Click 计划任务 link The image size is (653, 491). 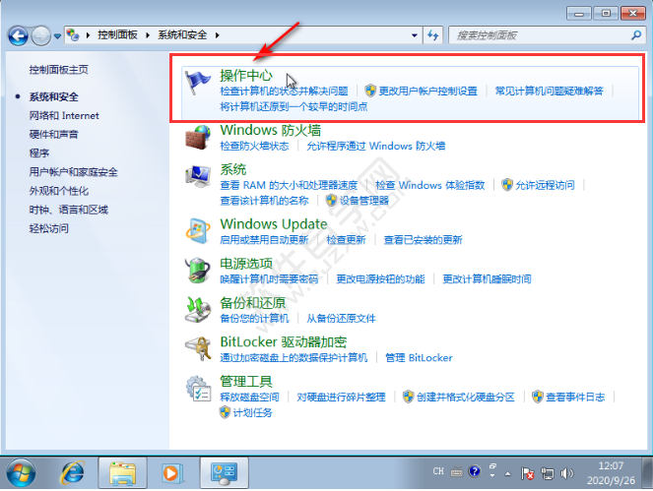click(252, 413)
